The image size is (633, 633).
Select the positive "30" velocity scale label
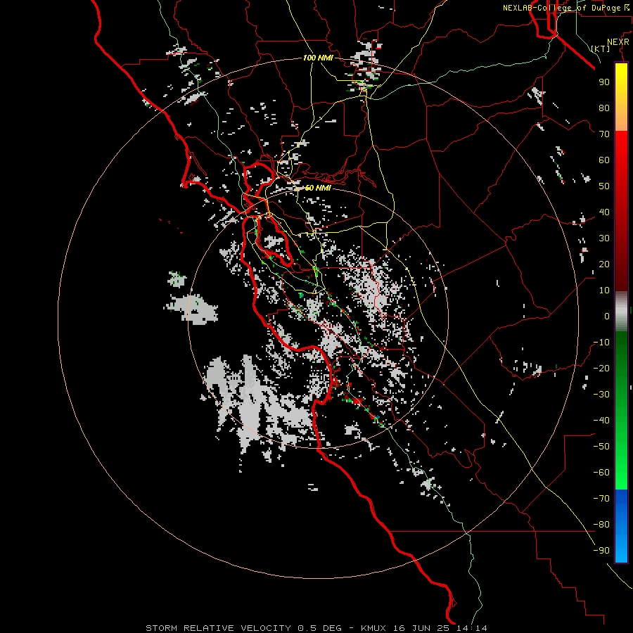tap(604, 238)
